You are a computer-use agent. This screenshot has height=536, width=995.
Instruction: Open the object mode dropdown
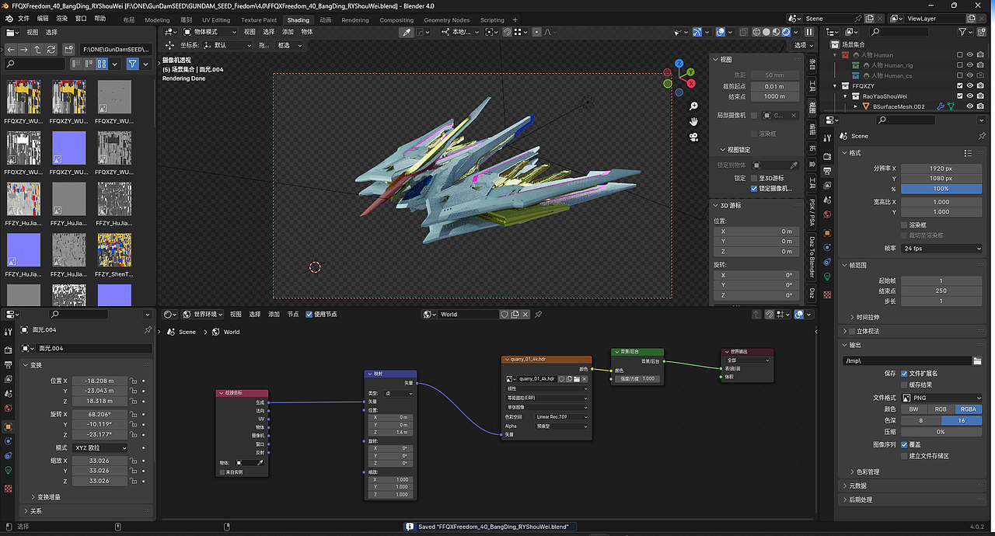pos(210,32)
